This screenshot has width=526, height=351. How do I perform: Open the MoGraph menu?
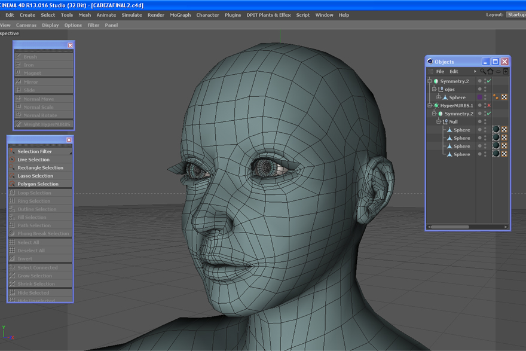click(180, 15)
